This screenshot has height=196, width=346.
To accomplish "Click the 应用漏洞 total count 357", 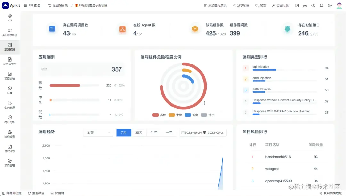I will [x=117, y=69].
